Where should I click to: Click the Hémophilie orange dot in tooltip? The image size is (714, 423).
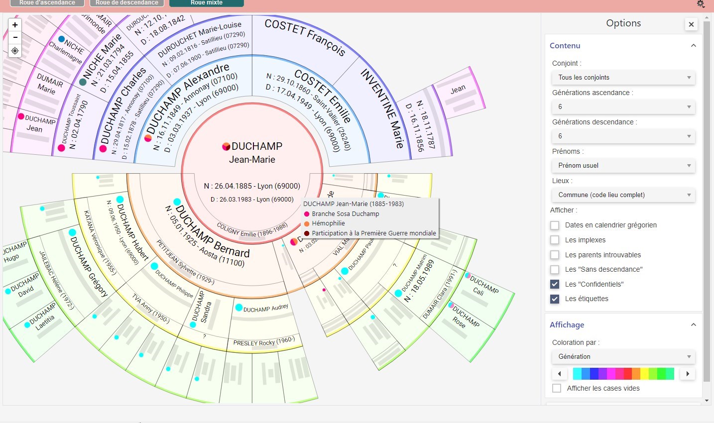pos(307,223)
